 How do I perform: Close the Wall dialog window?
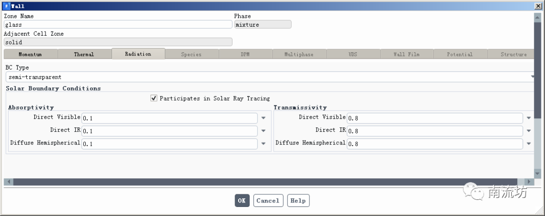538,6
